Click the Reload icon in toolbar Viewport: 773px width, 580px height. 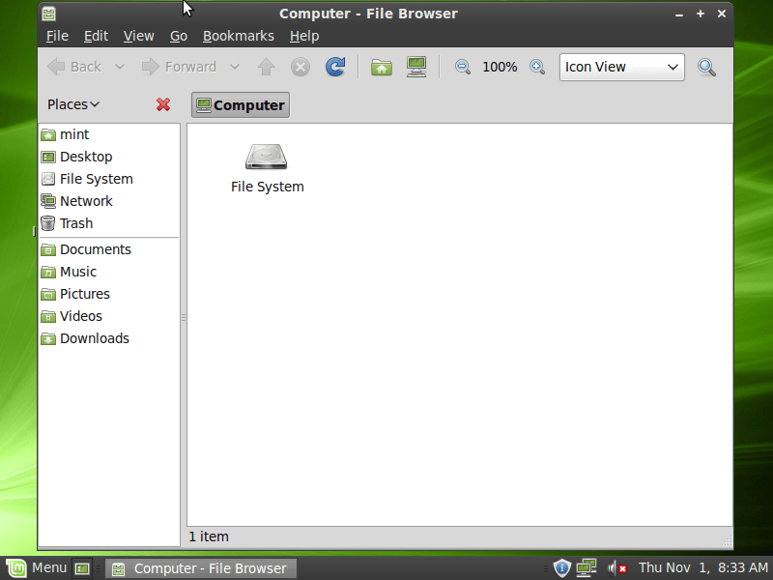(335, 67)
